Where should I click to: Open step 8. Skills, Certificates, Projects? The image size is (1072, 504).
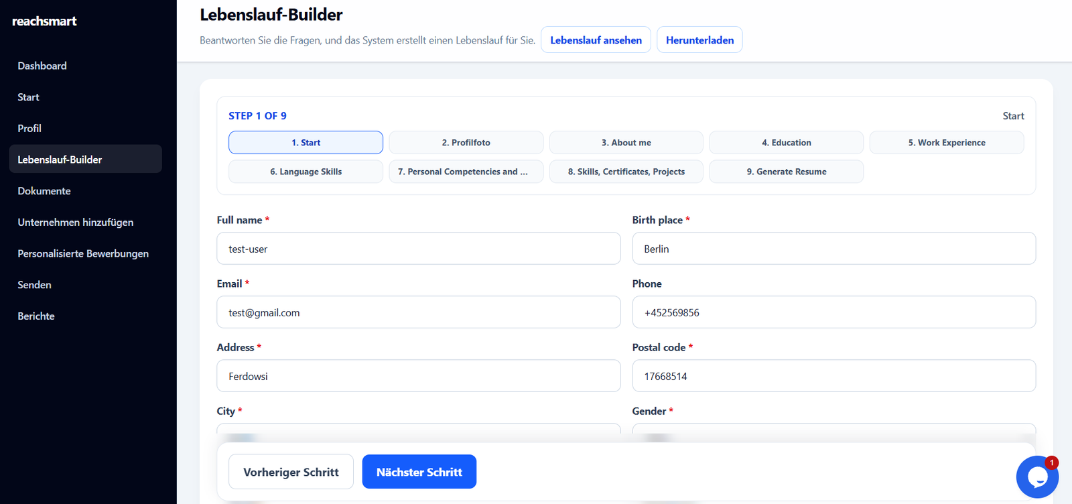pyautogui.click(x=626, y=172)
